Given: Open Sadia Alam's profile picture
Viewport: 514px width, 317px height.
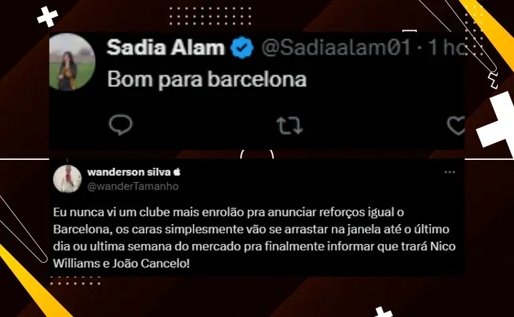Looking at the screenshot, I should pos(72,62).
